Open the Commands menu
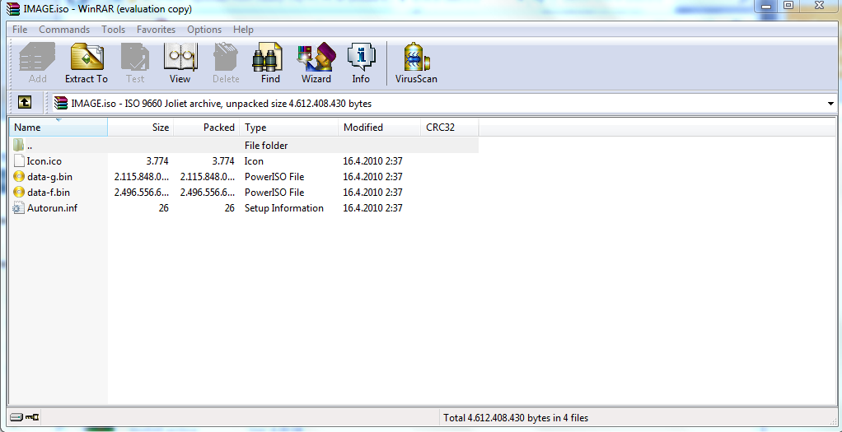842x432 pixels. click(64, 30)
